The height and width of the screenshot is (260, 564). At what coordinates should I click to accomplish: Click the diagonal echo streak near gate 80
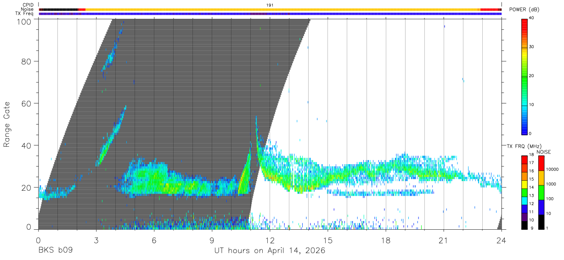[x=109, y=57]
